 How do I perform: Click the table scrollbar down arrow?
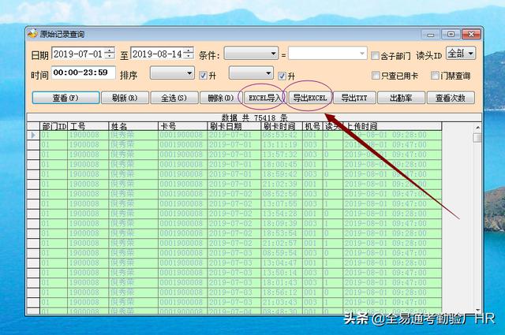coord(477,311)
